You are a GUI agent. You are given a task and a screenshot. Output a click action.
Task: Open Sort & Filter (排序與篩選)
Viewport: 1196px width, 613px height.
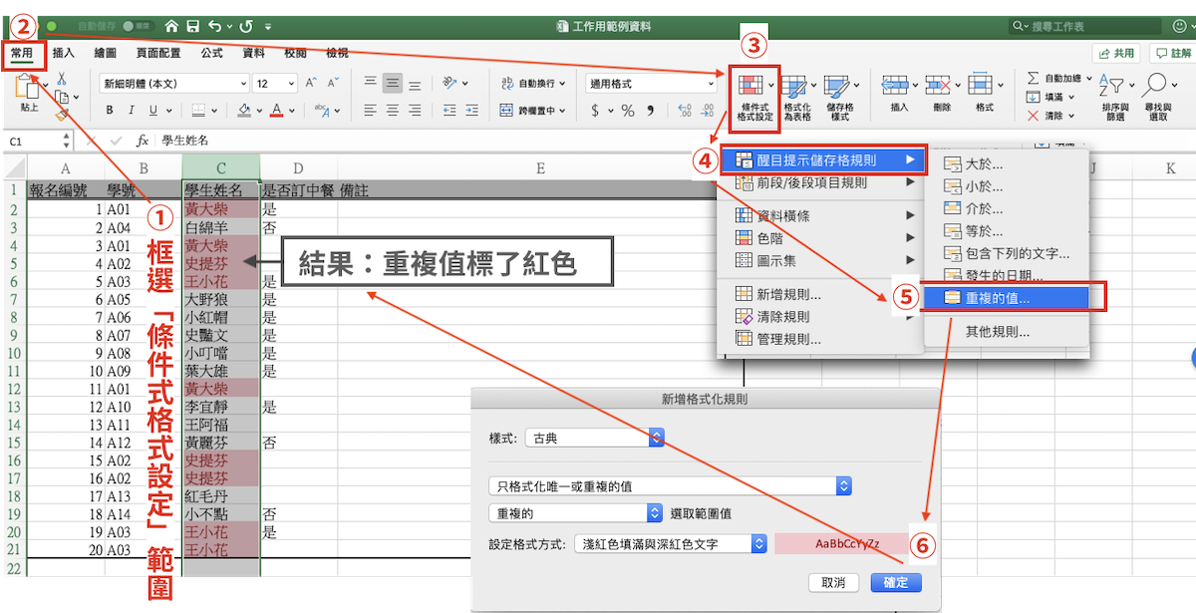[x=1114, y=97]
